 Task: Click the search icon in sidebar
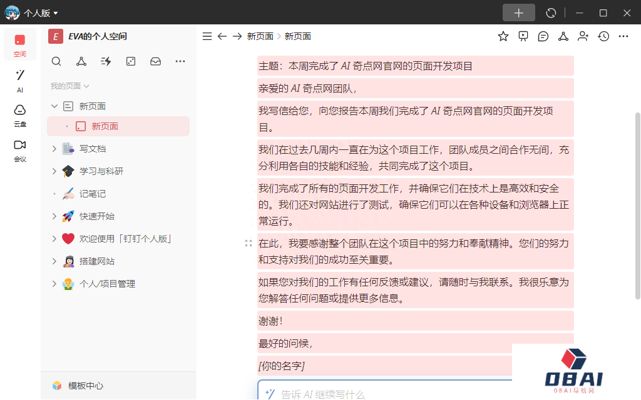pos(56,61)
